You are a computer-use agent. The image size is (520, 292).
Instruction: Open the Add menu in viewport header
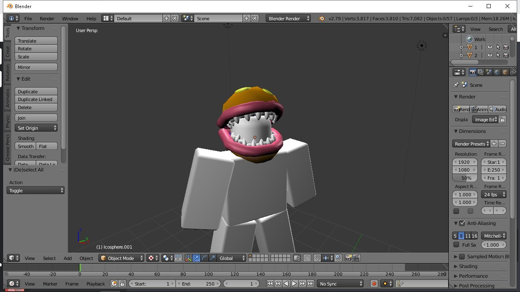[67, 258]
